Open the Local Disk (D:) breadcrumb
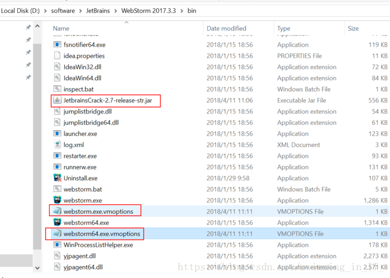 coord(20,11)
